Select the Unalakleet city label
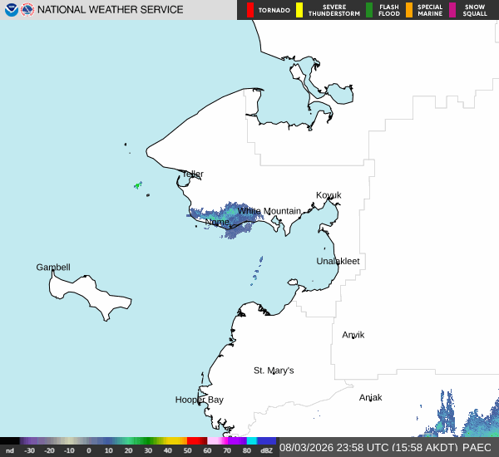This screenshot has width=499, height=457. pyautogui.click(x=338, y=261)
